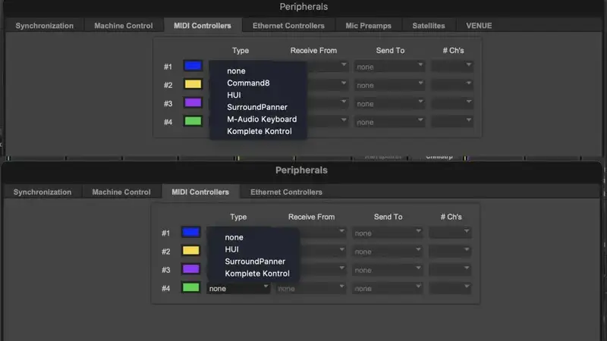607x341 pixels.
Task: Click purple #3 color swatch in upper window
Action: 193,102
